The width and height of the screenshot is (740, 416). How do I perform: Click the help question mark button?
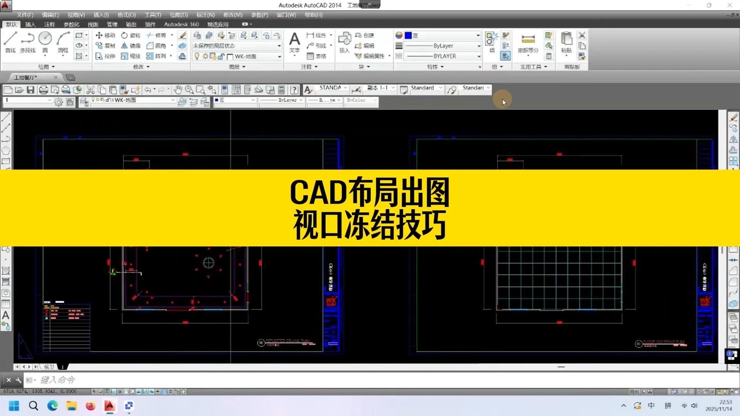(x=294, y=90)
